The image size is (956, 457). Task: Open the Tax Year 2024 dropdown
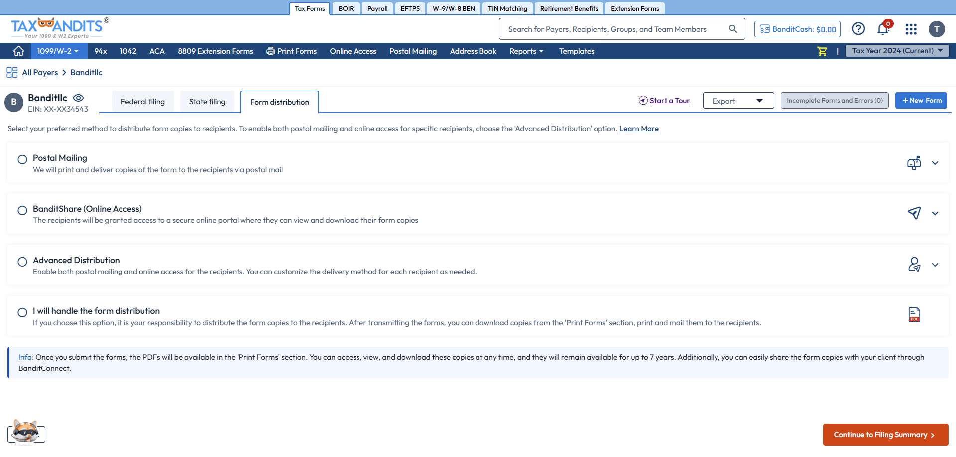pos(897,51)
